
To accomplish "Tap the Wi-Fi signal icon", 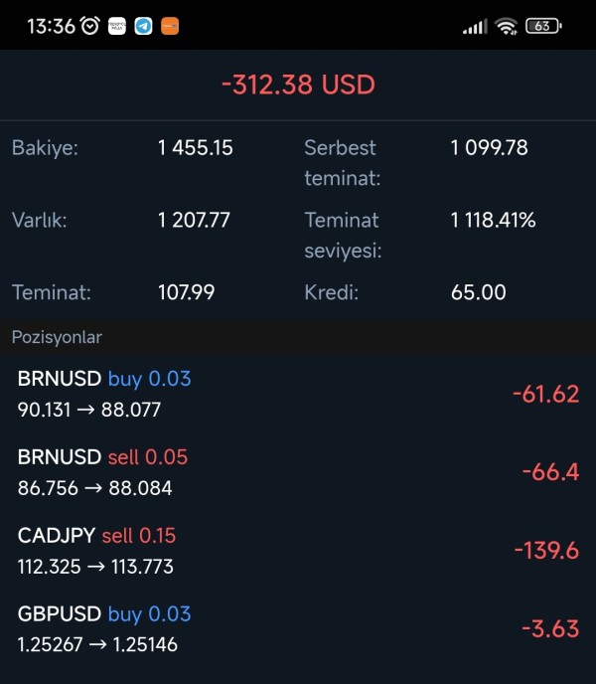I will pos(507,26).
